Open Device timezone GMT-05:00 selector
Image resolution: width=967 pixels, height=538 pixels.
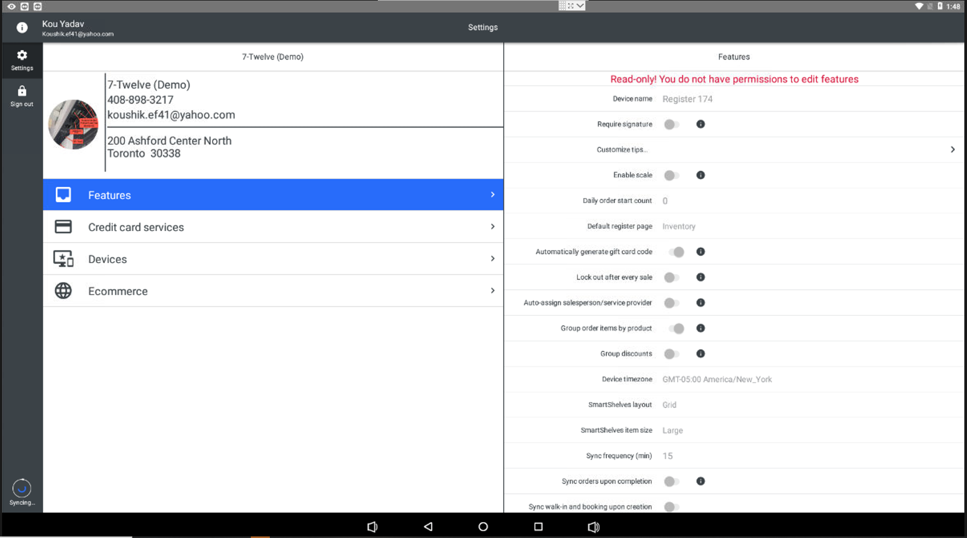(x=717, y=380)
